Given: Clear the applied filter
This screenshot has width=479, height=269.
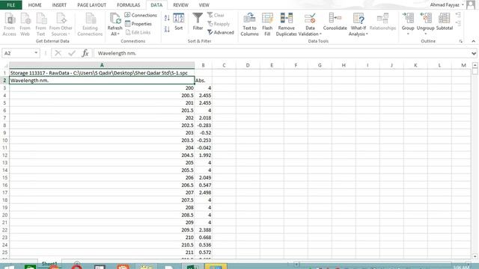Looking at the screenshot, I should [x=216, y=15].
